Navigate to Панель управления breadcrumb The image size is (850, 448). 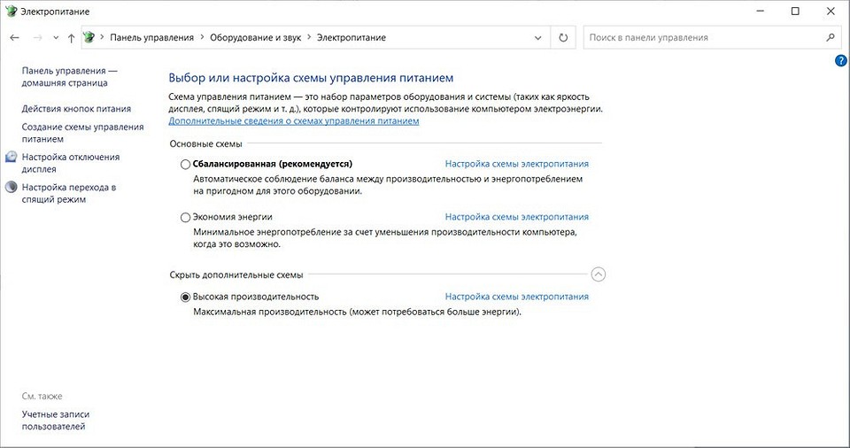151,37
